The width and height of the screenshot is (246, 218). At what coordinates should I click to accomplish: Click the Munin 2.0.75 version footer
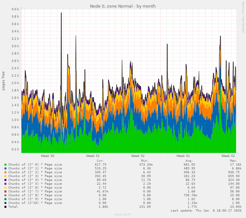click(x=123, y=214)
